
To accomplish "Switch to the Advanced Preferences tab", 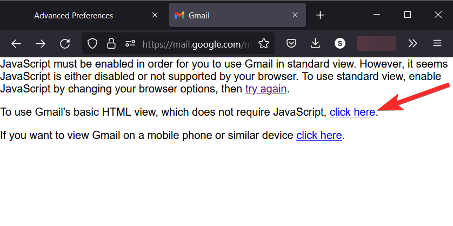I will pos(74,15).
